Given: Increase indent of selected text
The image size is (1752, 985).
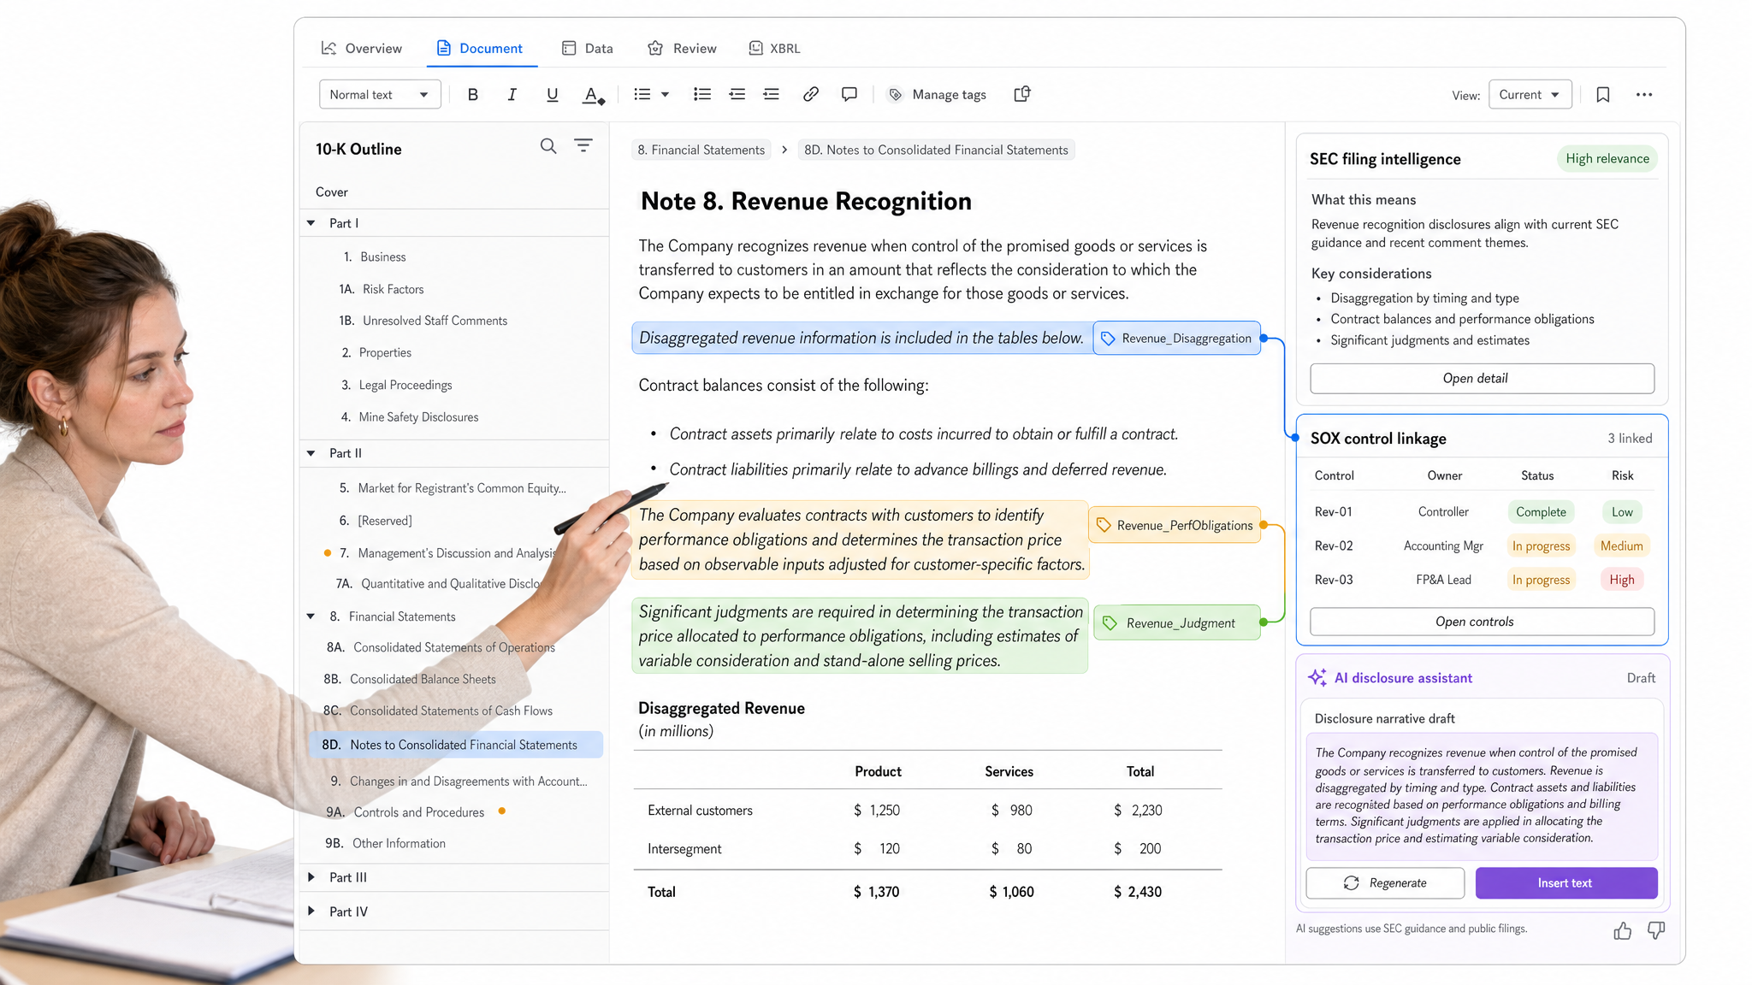Looking at the screenshot, I should click(x=771, y=95).
